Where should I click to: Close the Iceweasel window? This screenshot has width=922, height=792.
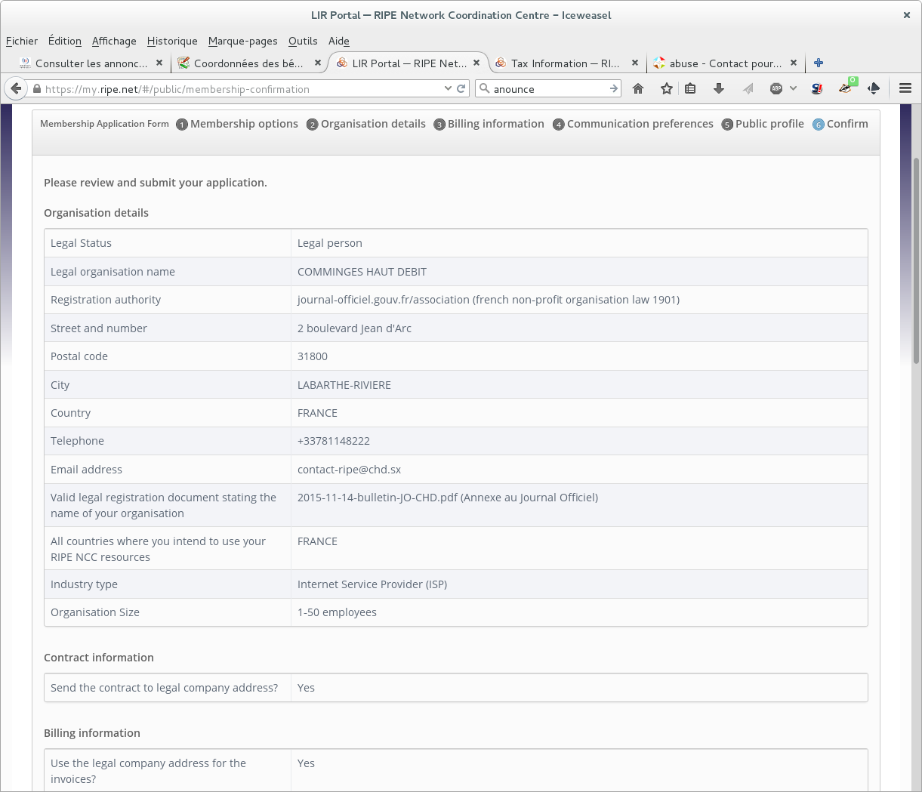pos(907,15)
